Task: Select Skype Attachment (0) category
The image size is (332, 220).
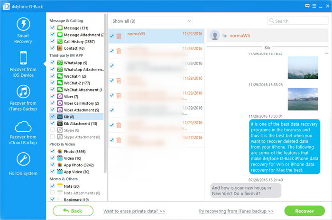Action: point(82,137)
